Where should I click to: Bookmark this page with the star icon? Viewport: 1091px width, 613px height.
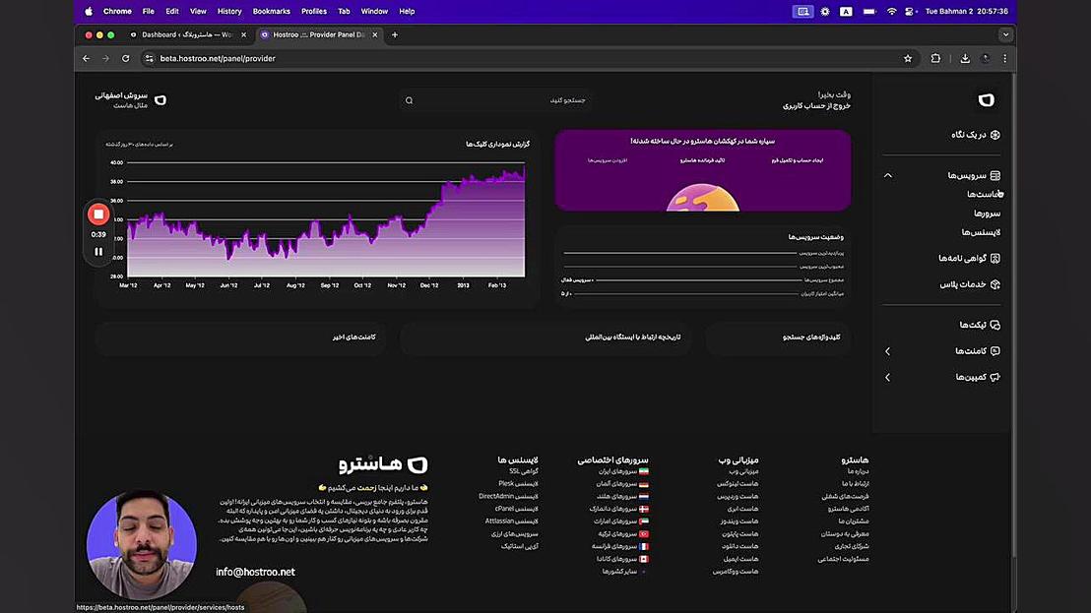(907, 58)
